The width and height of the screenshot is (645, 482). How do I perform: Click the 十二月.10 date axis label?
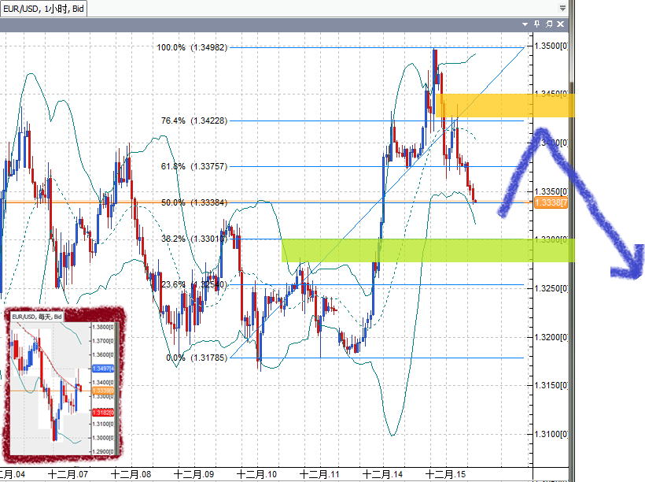click(x=256, y=474)
